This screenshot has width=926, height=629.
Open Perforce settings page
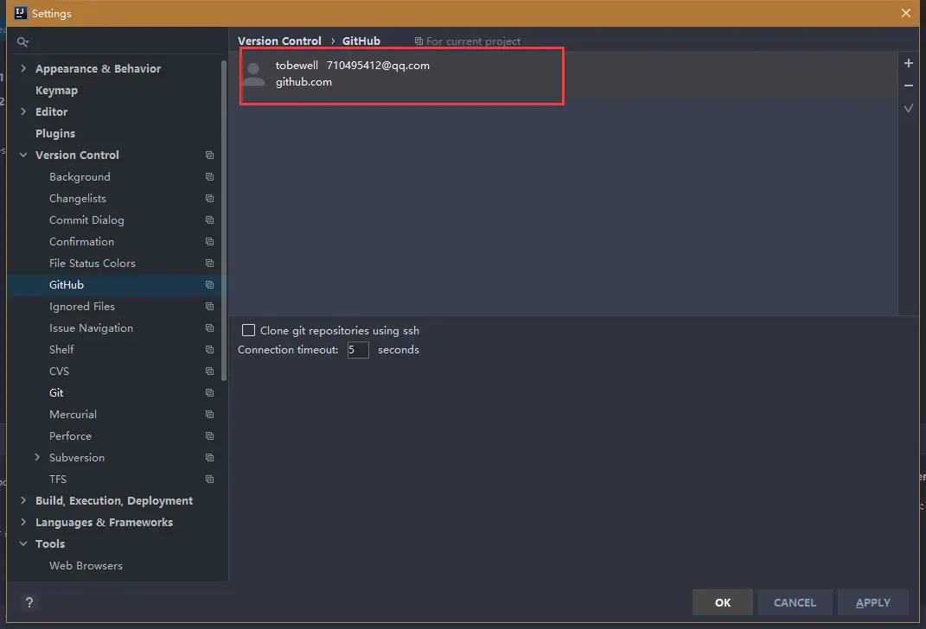[x=70, y=436]
